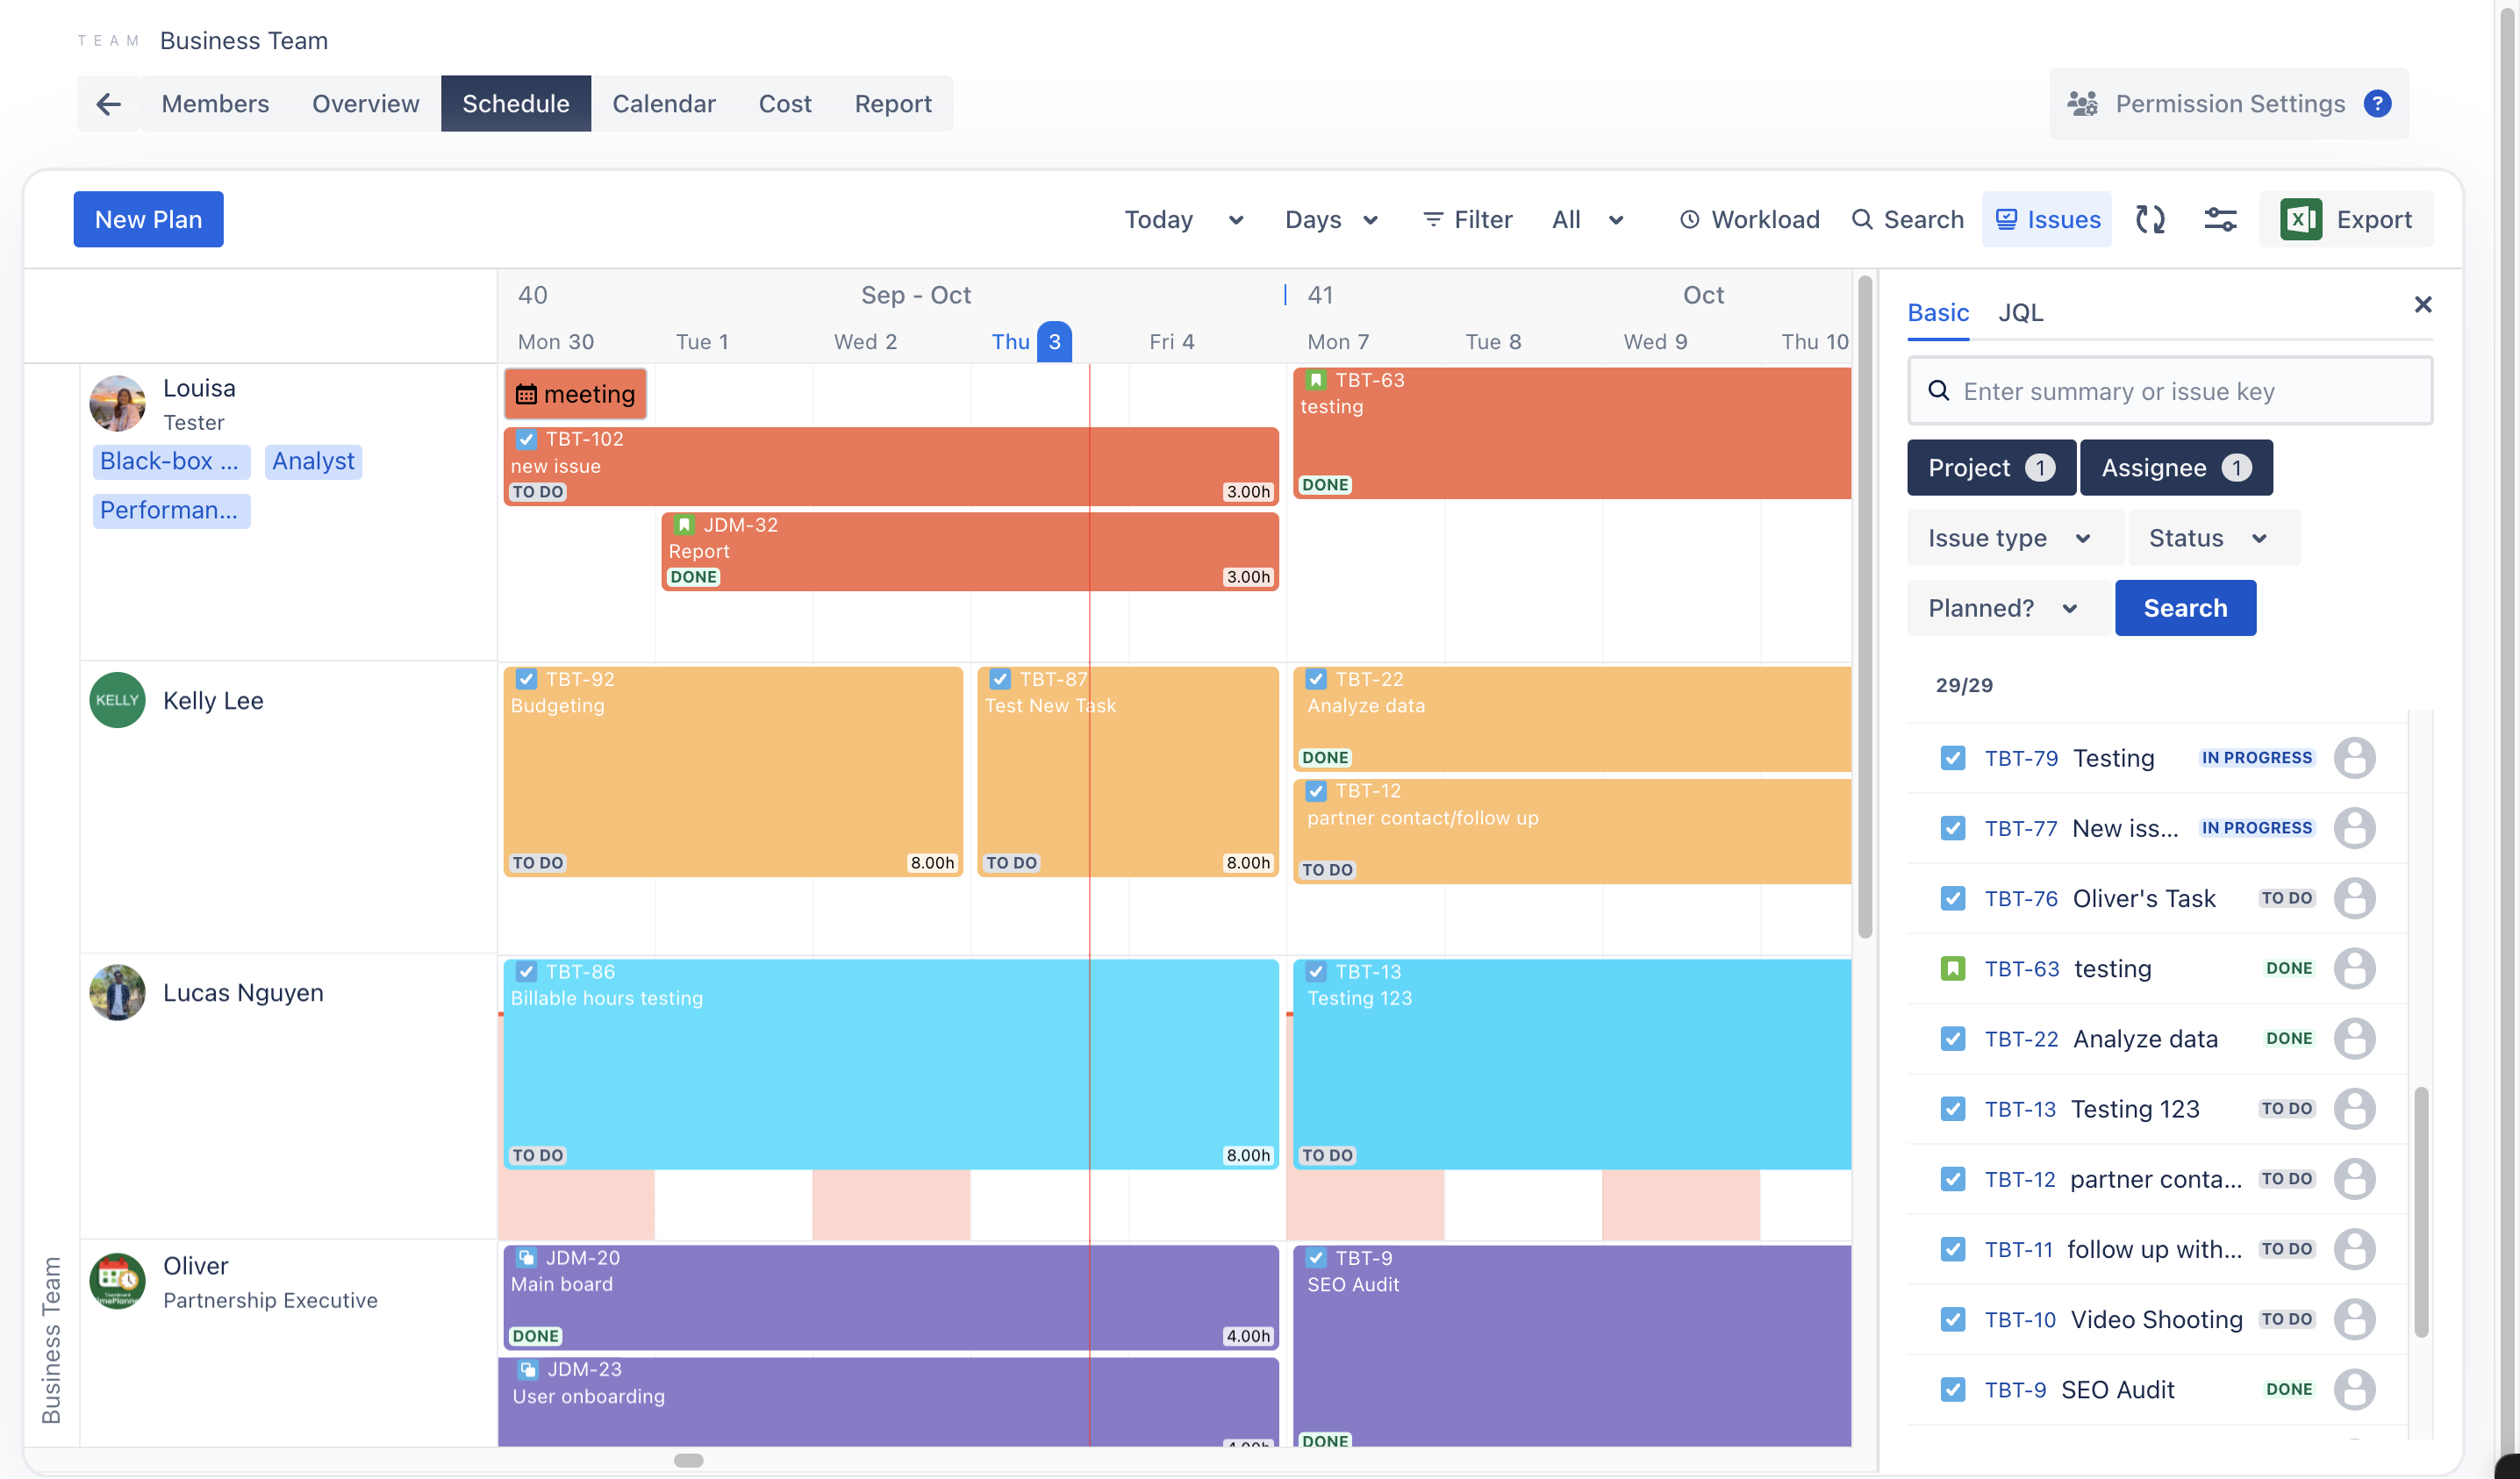Uncheck TBT-9 SEO Audit in the list
The image size is (2520, 1479).
(x=1953, y=1389)
